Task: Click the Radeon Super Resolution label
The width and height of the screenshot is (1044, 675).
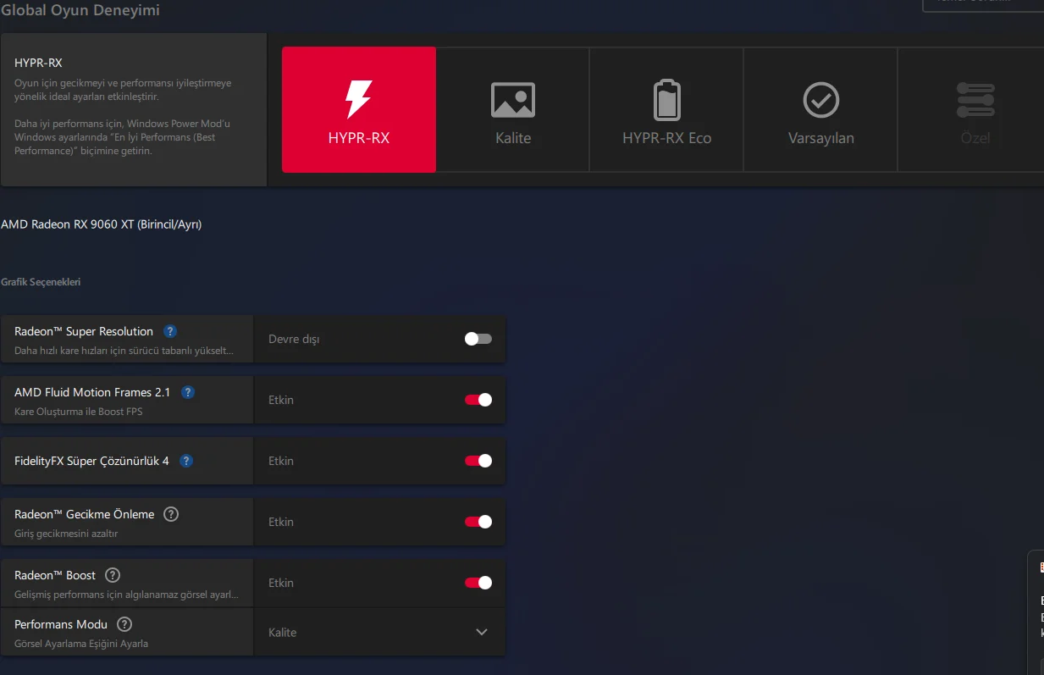Action: coord(84,331)
